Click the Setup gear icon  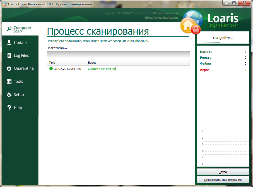tap(9, 95)
